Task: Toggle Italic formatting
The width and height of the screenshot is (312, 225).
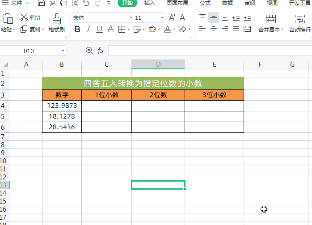Action: (x=89, y=29)
